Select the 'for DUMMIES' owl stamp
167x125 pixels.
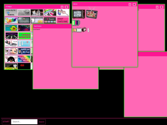pyautogui.click(x=11, y=66)
